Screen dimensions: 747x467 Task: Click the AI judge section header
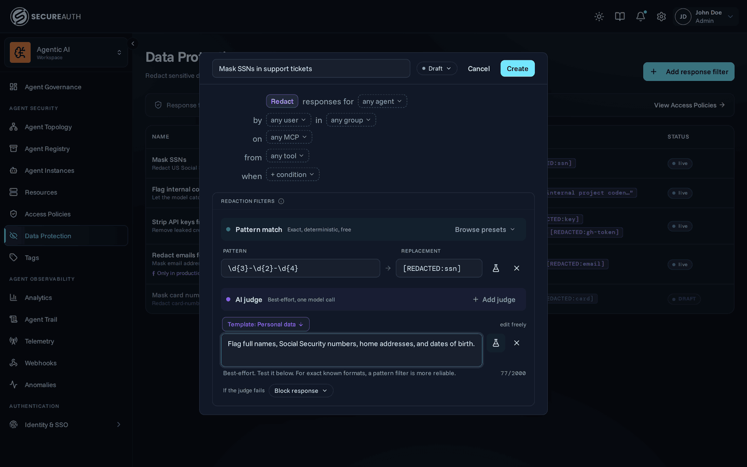tap(374, 299)
